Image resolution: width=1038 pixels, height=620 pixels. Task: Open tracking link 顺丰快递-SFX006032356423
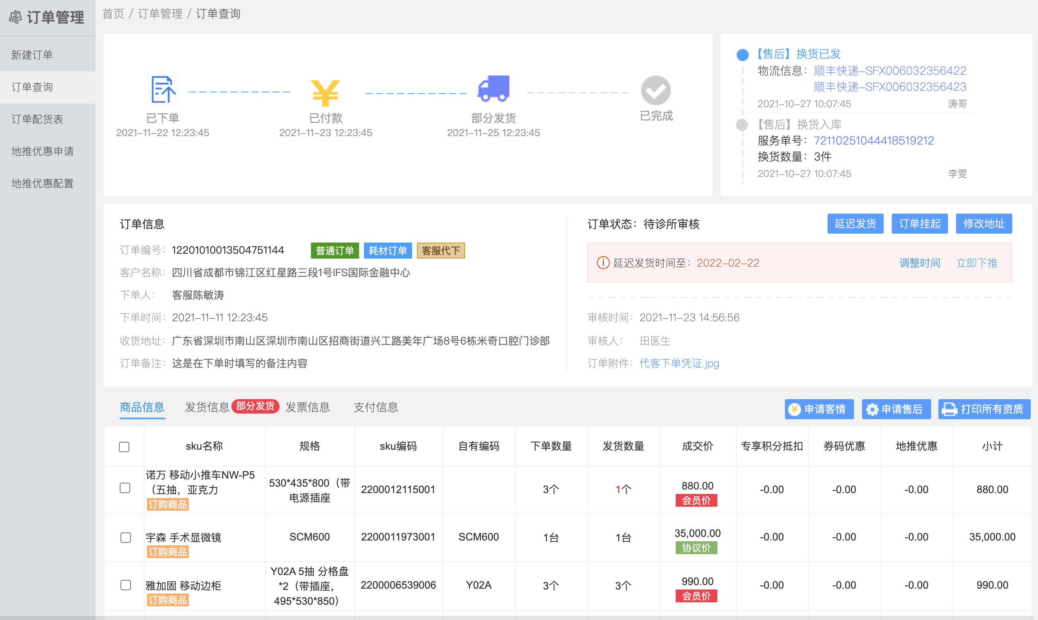[x=890, y=87]
